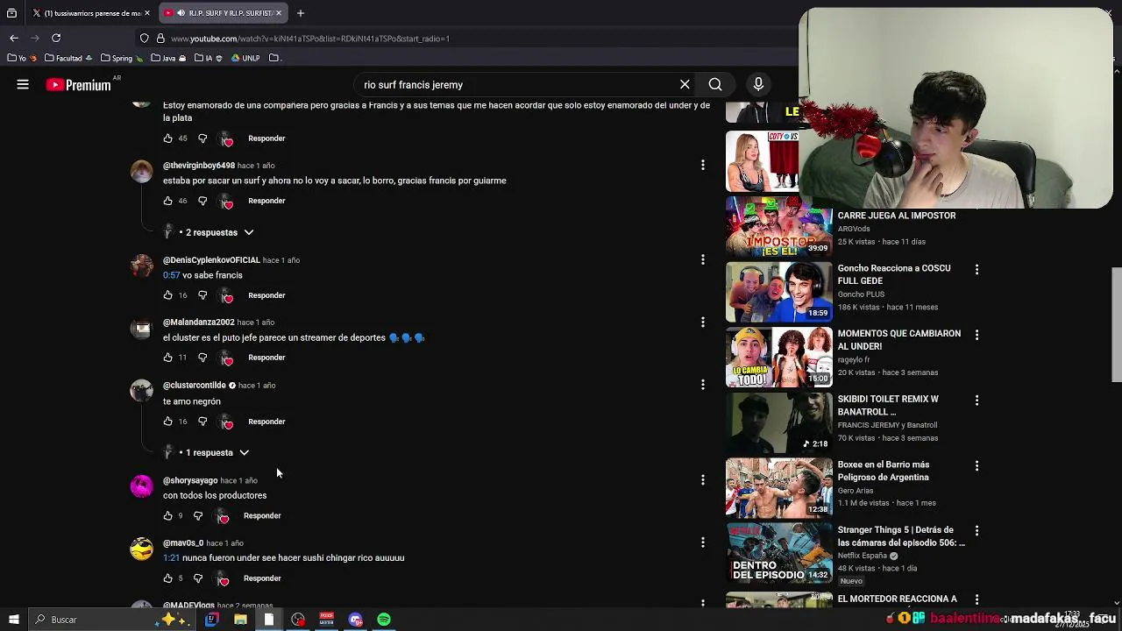Open options menu for @shorysayago comment
Viewport: 1122px width, 631px height.
click(x=702, y=479)
